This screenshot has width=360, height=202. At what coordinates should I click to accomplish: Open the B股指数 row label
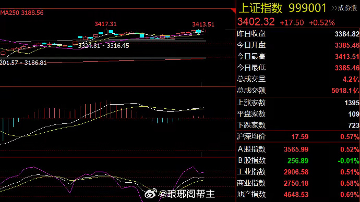251,160
